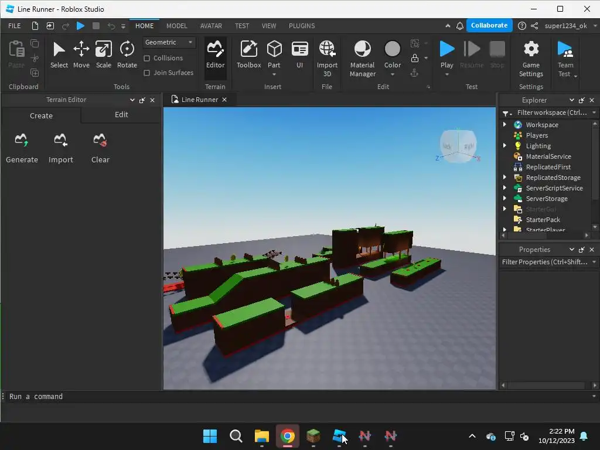Activate the Move tool
600x450 pixels.
pos(81,55)
